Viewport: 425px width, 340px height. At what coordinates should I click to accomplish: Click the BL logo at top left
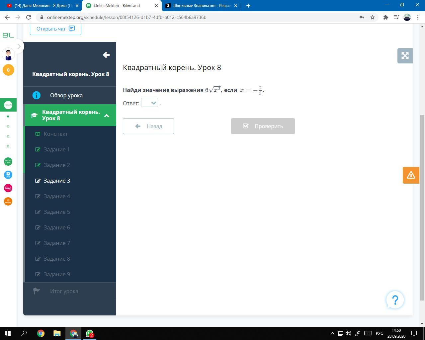point(8,35)
